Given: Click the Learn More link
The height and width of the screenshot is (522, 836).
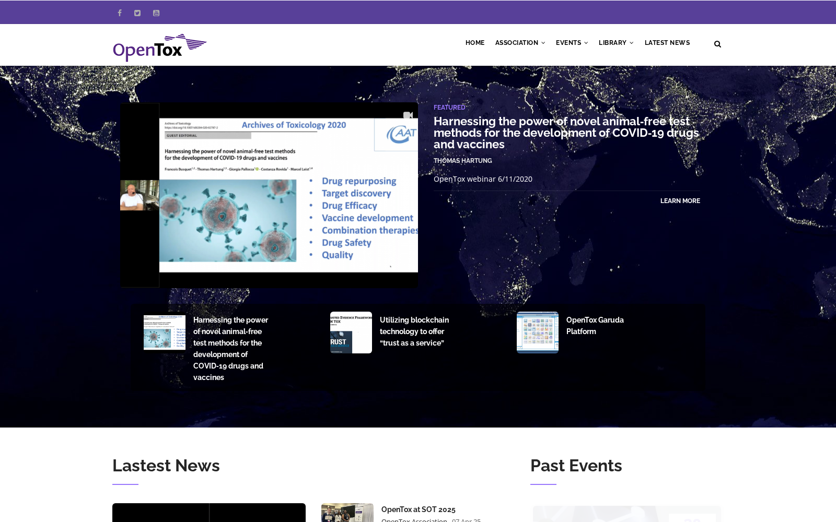Looking at the screenshot, I should (x=680, y=201).
